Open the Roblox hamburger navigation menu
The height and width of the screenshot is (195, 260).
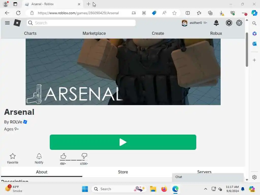click(x=7, y=23)
